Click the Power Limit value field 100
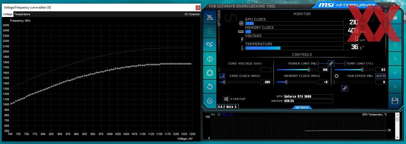Image resolution: width=406 pixels, height=144 pixels. pyautogui.click(x=323, y=70)
